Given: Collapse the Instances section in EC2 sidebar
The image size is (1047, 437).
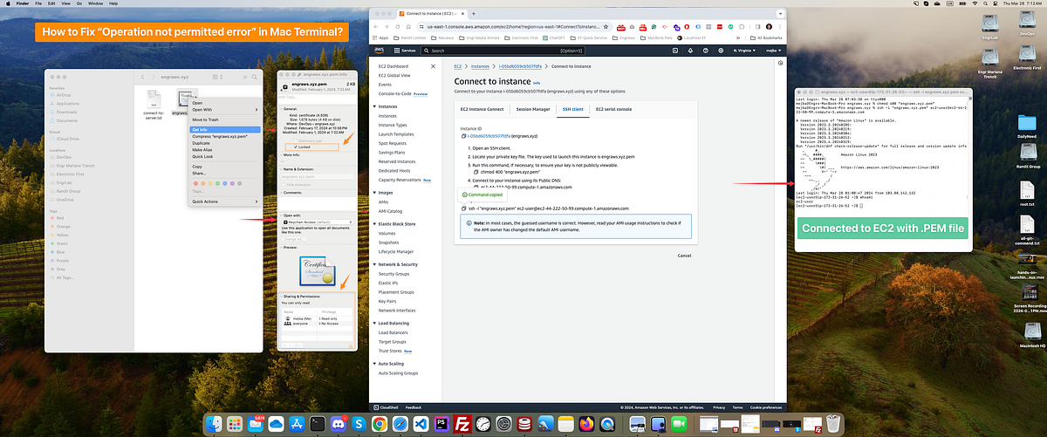Looking at the screenshot, I should (x=374, y=106).
